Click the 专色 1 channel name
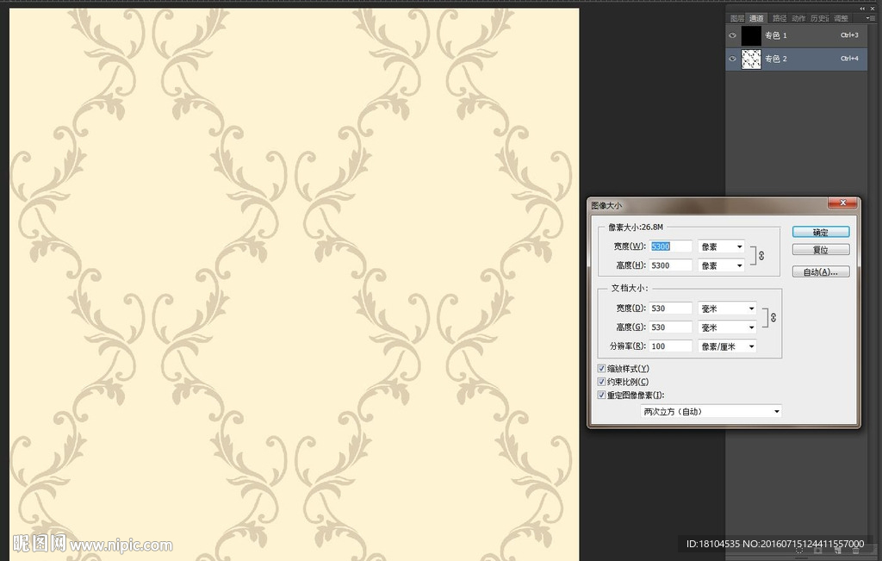This screenshot has width=882, height=561. tap(776, 35)
